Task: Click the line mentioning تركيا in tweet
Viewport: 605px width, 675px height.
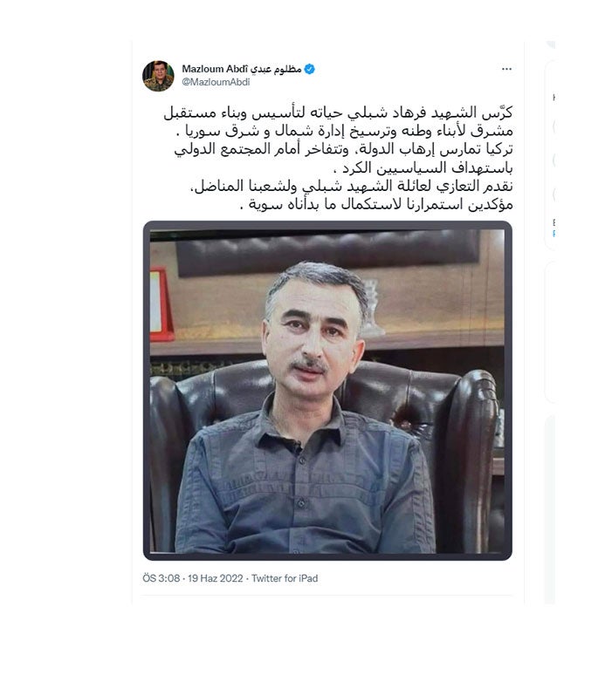Action: [x=343, y=149]
